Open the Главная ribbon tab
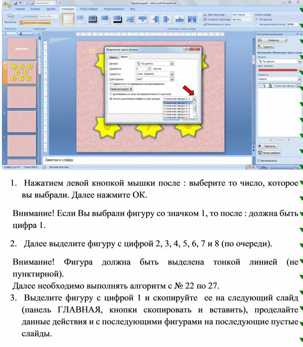The image size is (303, 347). [20, 9]
